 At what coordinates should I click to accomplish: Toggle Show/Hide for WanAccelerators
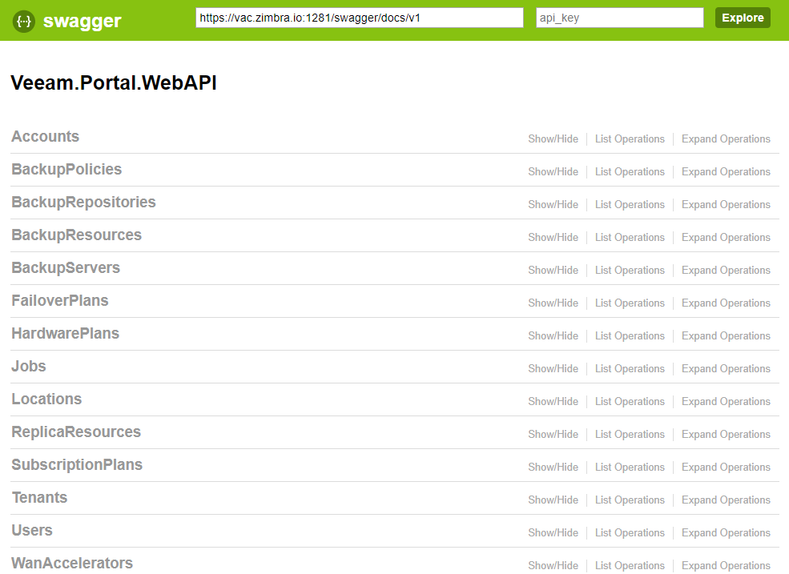(553, 565)
